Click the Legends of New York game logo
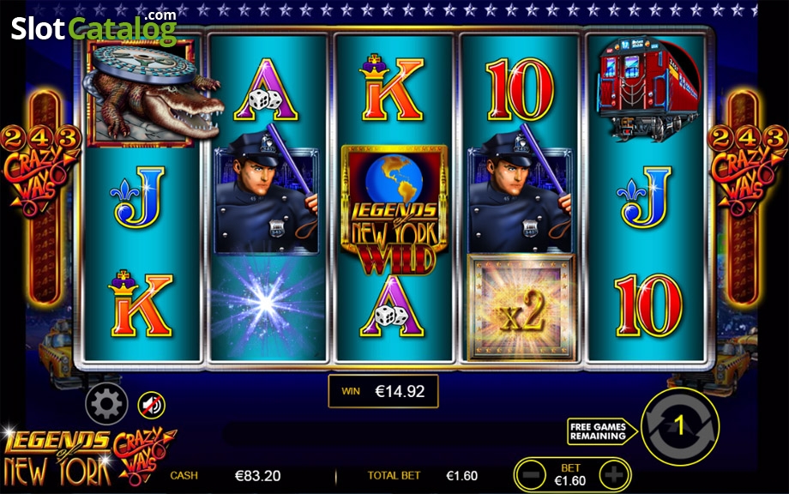The width and height of the screenshot is (789, 494). point(89,456)
